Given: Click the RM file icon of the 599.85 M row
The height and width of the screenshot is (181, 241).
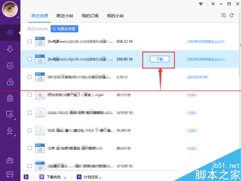Looking at the screenshot, I should pyautogui.click(x=40, y=59).
